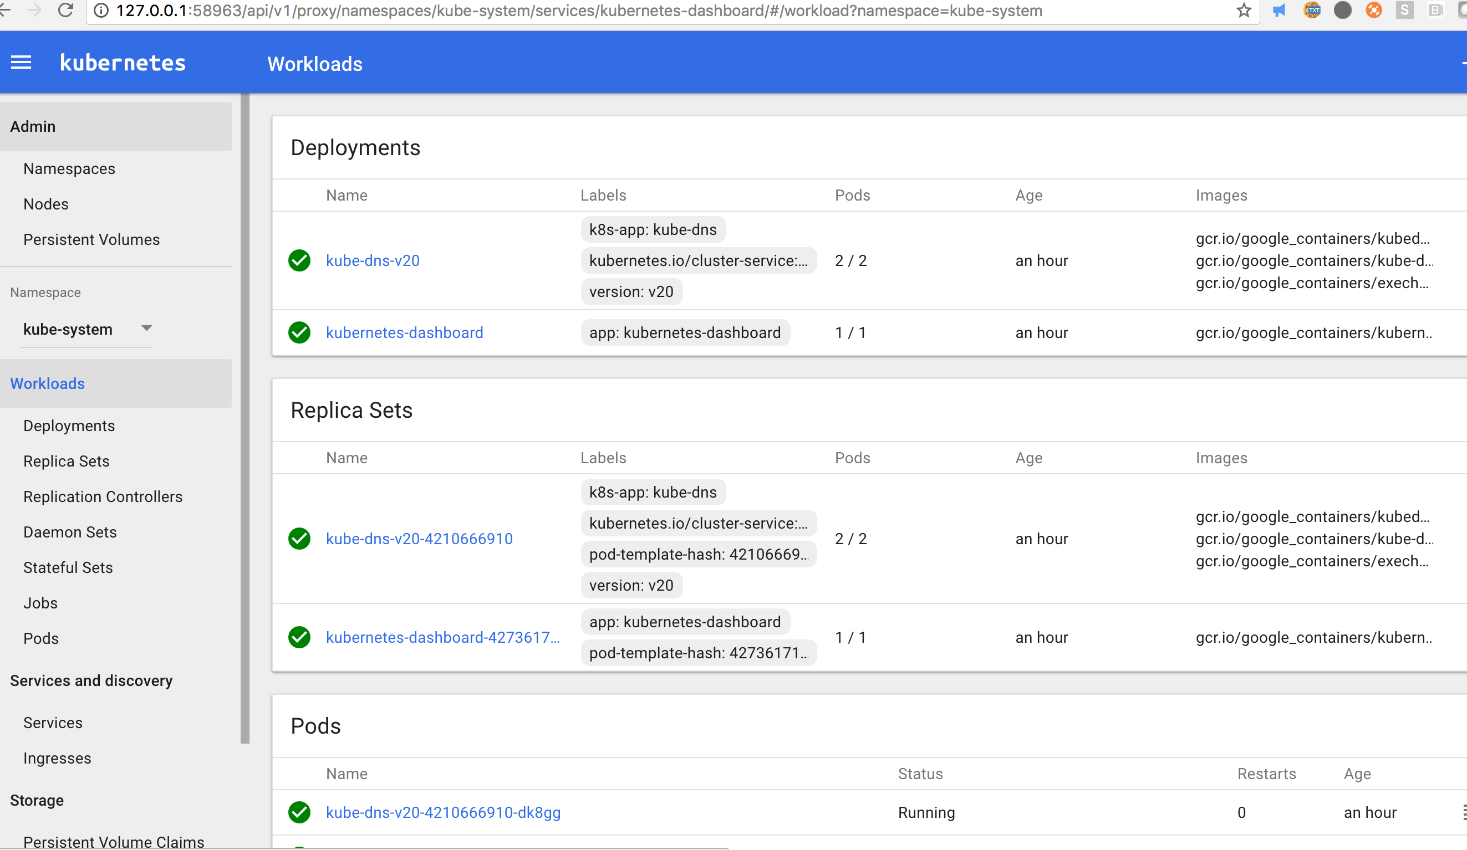The height and width of the screenshot is (850, 1467).
Task: Open replica set kube-dns-v20-4210666910
Action: pyautogui.click(x=419, y=539)
